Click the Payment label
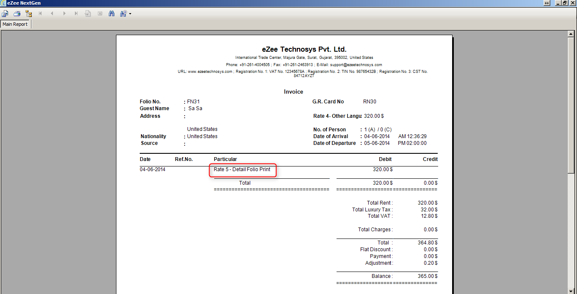This screenshot has width=577, height=294. pos(381,256)
